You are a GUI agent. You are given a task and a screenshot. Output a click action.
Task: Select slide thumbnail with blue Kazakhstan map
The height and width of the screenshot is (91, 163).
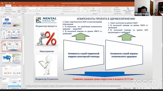click(12, 58)
